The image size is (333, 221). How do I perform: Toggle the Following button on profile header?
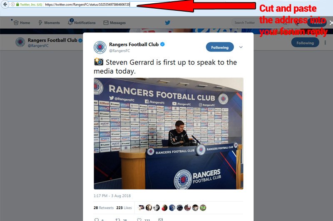[x=305, y=43]
